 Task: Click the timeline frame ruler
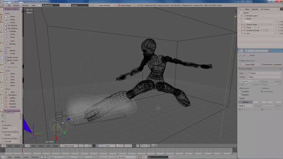pos(119,154)
